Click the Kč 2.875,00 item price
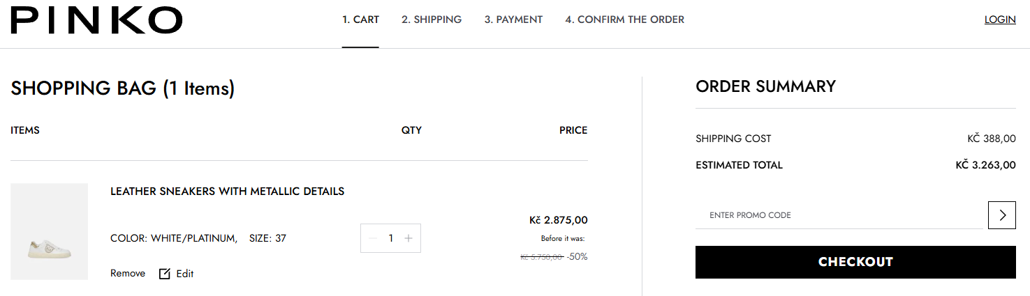The height and width of the screenshot is (296, 1030). 559,220
